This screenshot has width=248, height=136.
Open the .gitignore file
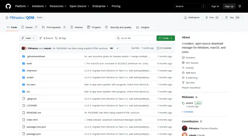coord(32,99)
